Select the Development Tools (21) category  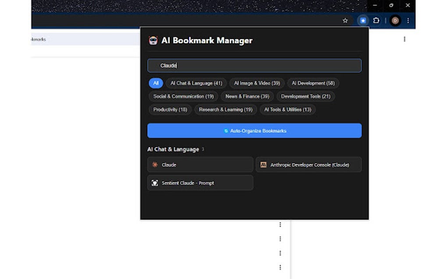(305, 96)
